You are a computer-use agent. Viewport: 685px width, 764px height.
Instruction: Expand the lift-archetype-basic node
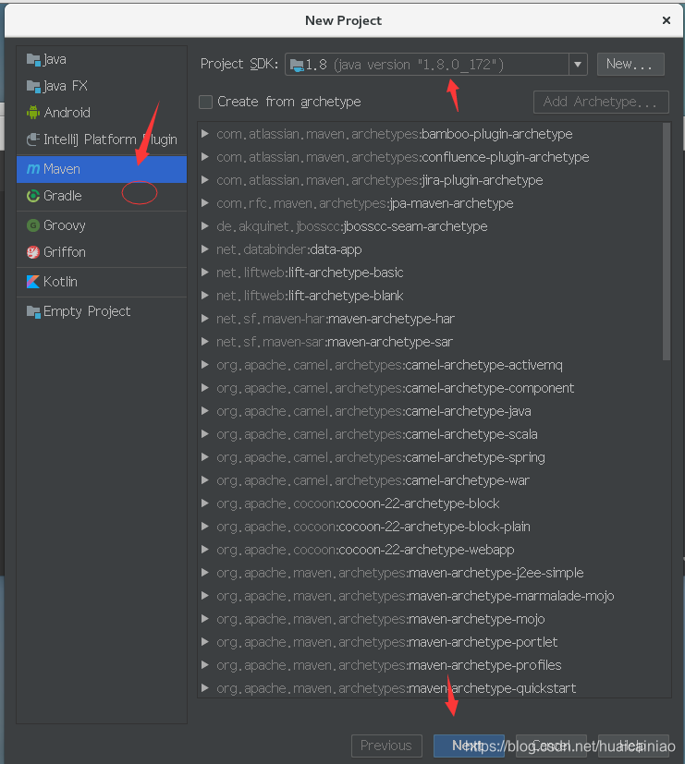(x=205, y=272)
